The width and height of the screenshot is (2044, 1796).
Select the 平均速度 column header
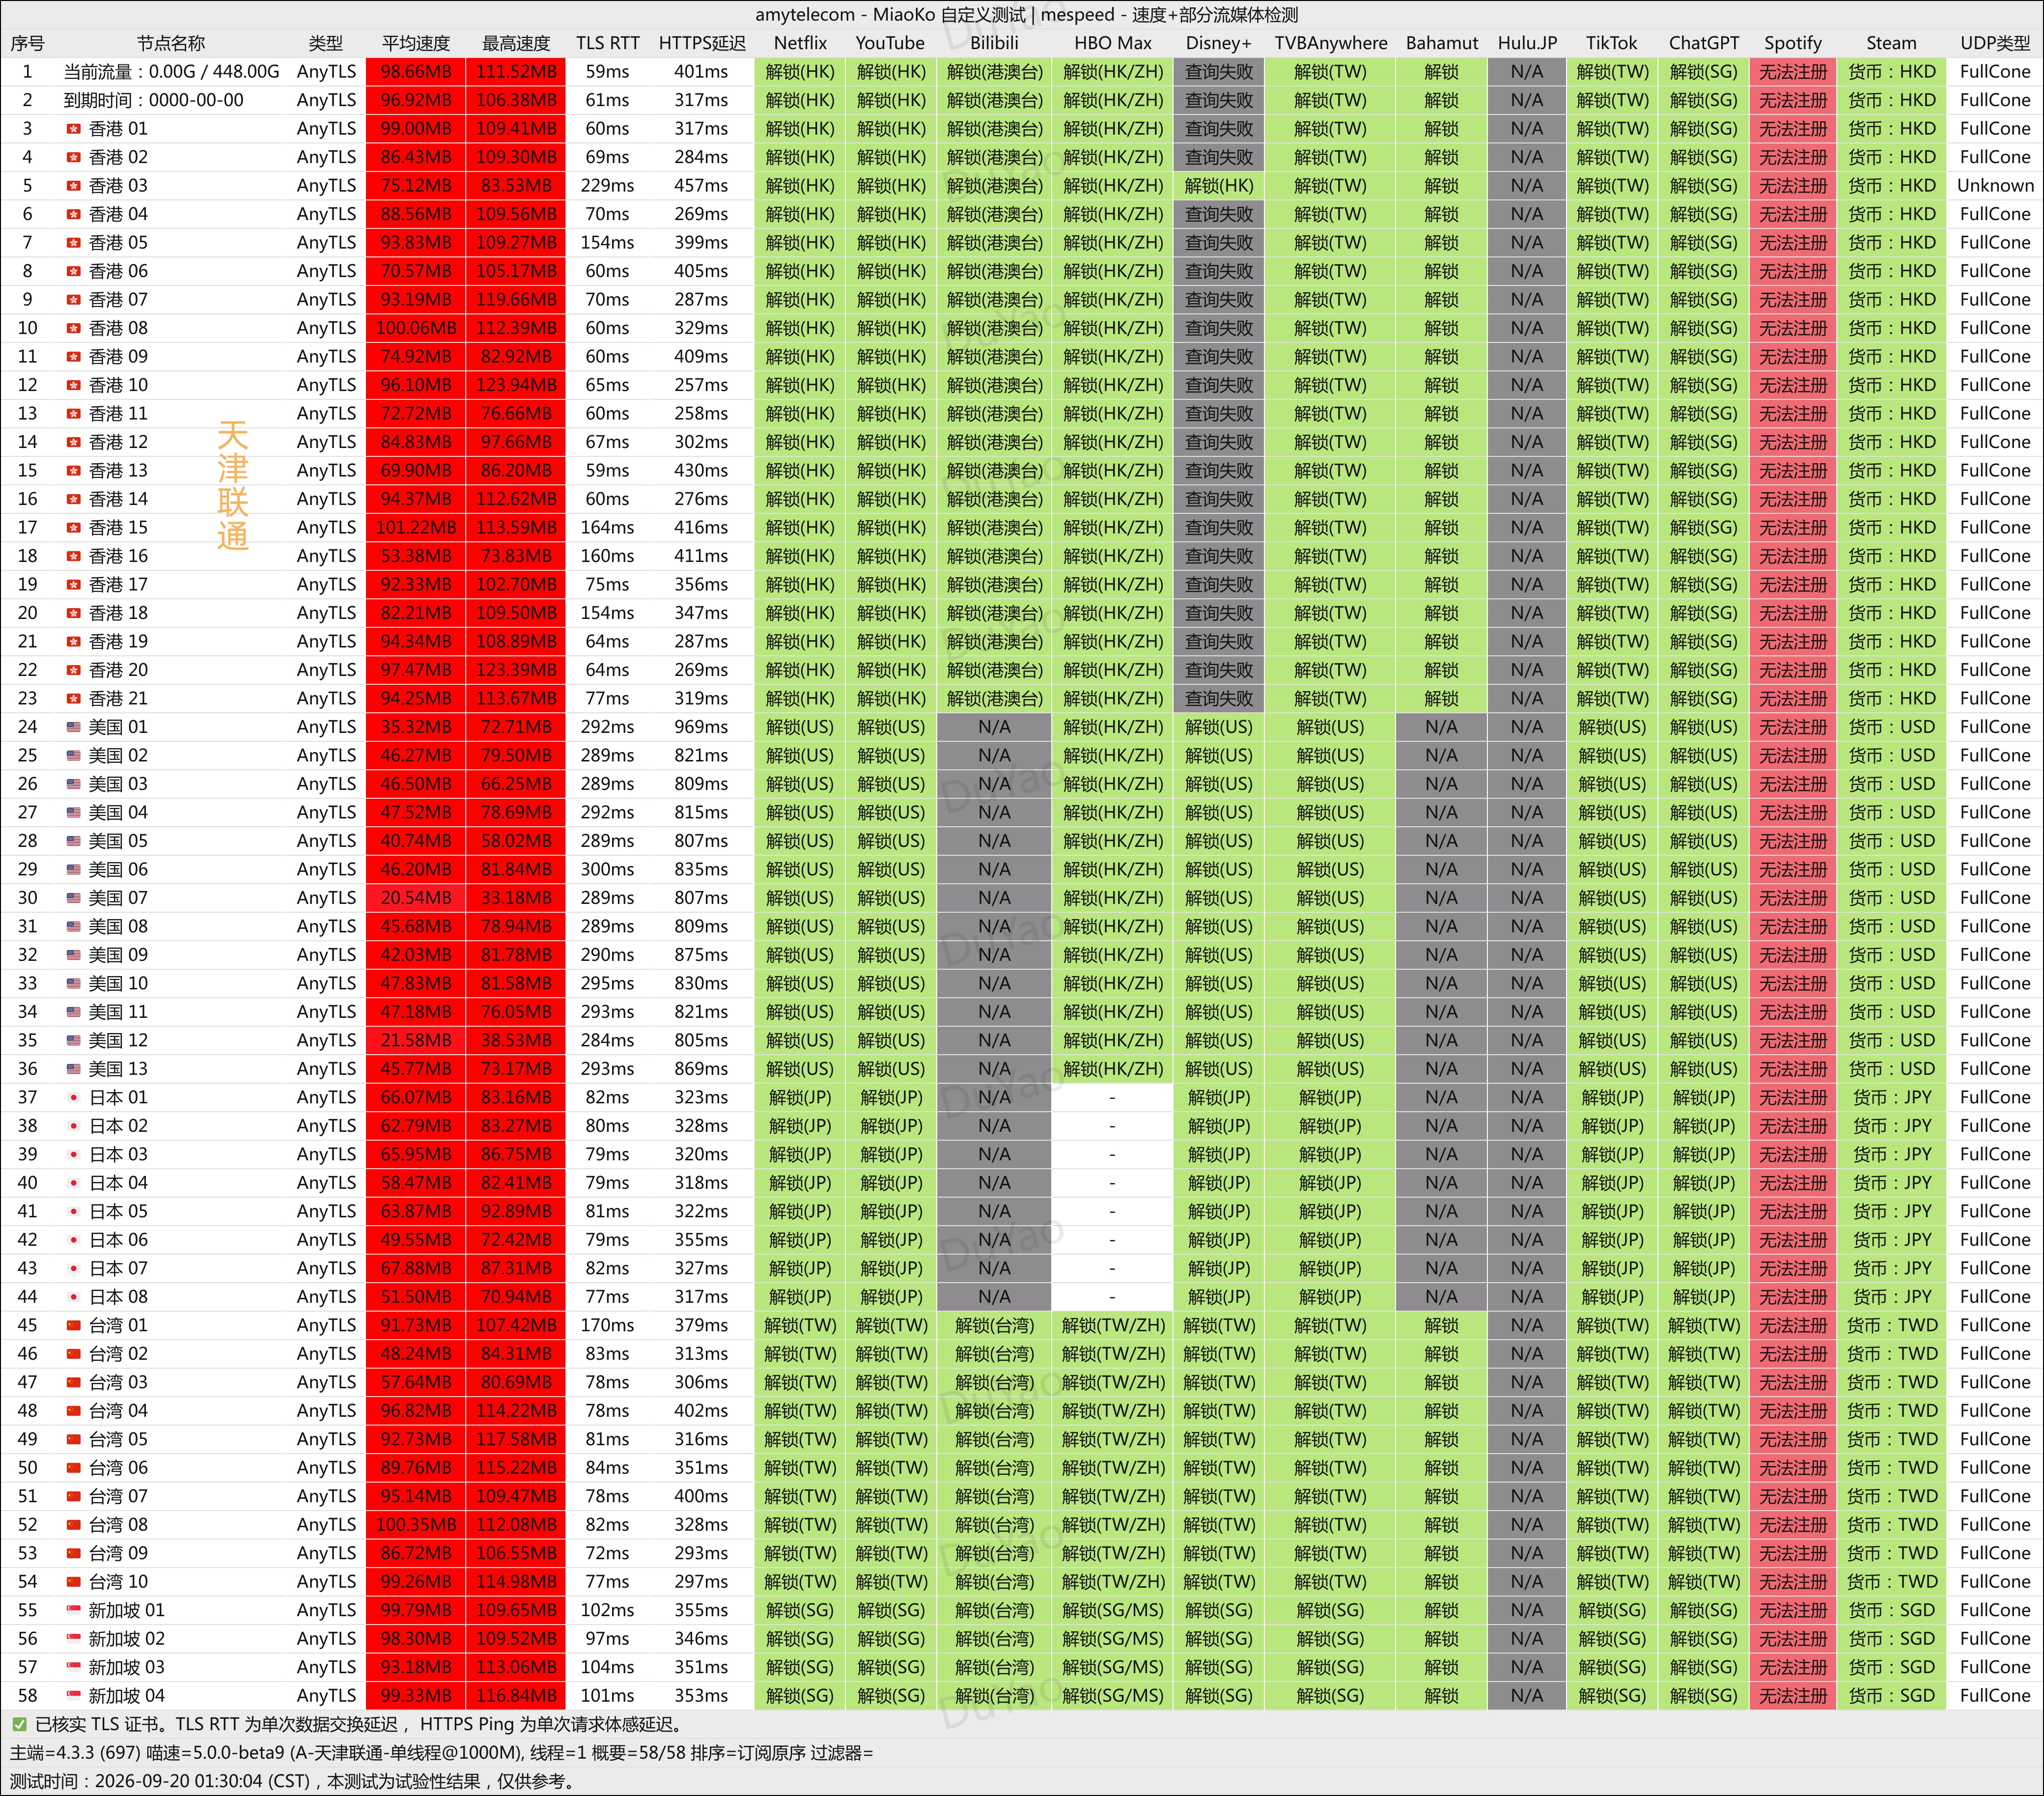pos(416,43)
